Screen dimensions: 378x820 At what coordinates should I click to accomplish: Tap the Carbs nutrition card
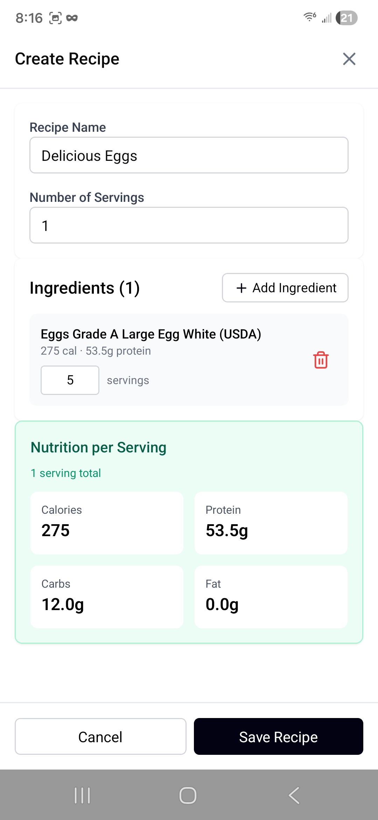coord(107,597)
